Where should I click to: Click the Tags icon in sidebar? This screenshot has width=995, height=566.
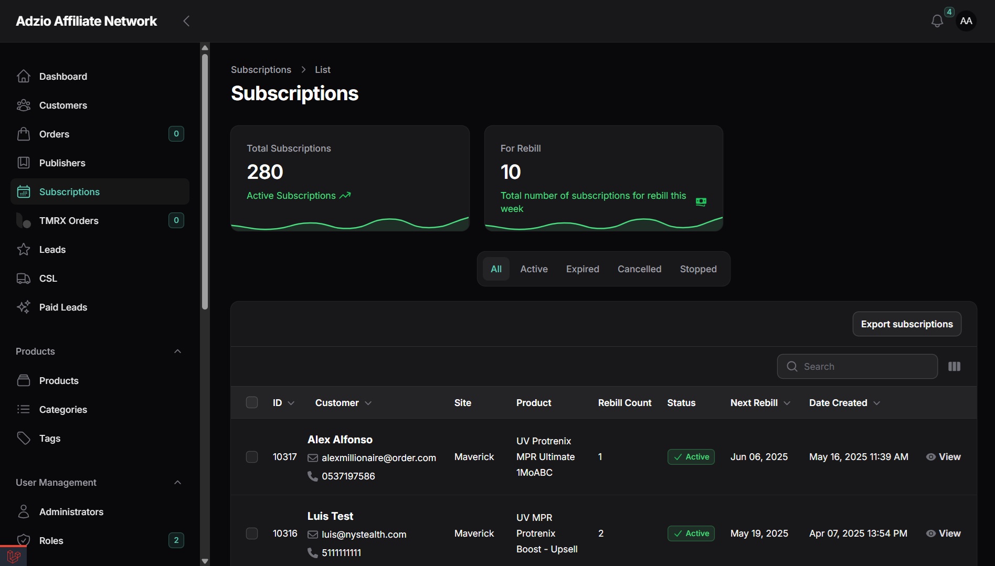tap(24, 438)
